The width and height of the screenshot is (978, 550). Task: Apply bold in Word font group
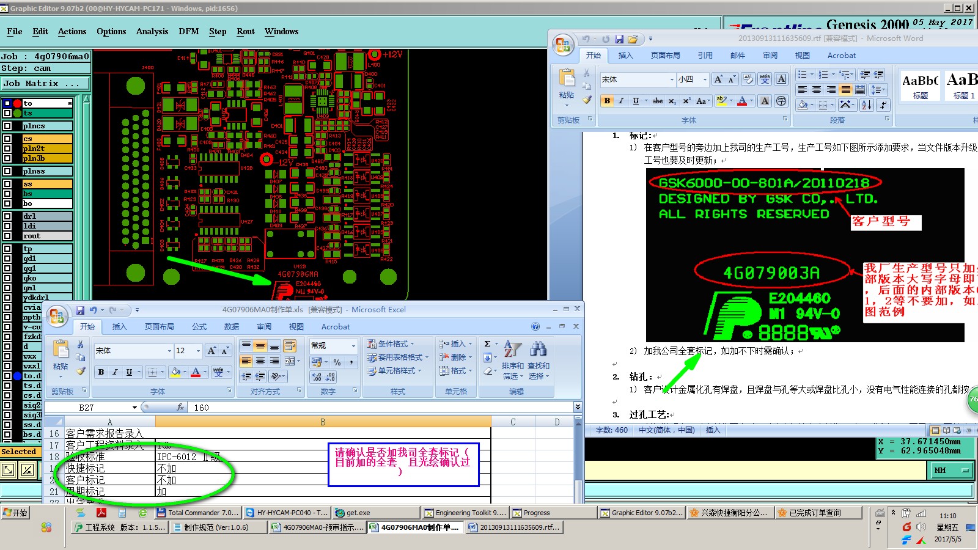[607, 101]
